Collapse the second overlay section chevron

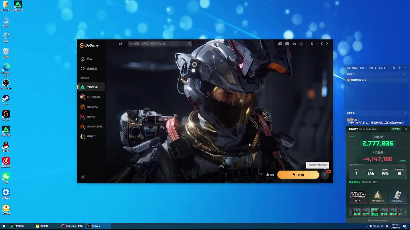[405, 113]
